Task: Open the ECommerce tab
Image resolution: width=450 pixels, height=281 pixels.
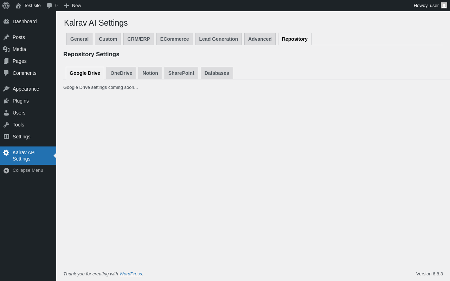Action: coord(175,39)
